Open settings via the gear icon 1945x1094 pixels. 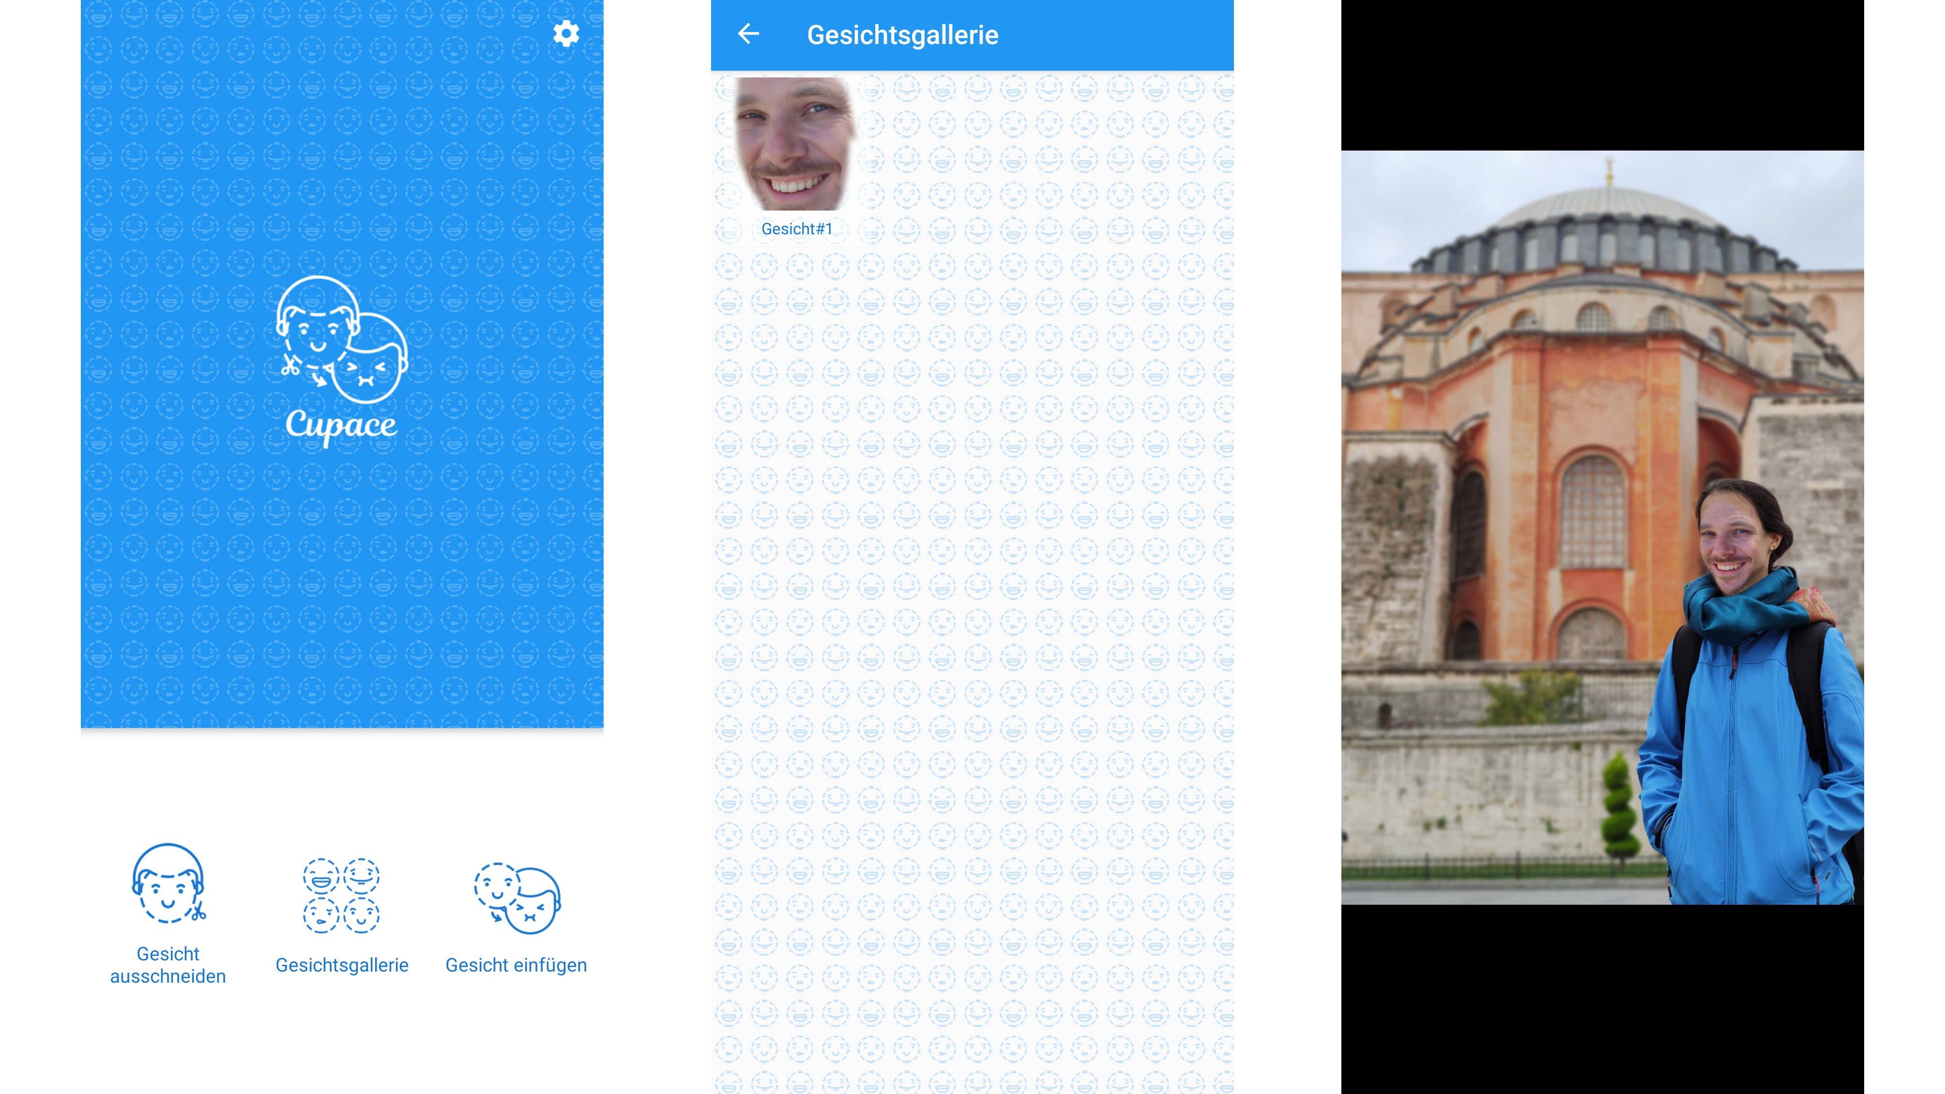click(565, 34)
